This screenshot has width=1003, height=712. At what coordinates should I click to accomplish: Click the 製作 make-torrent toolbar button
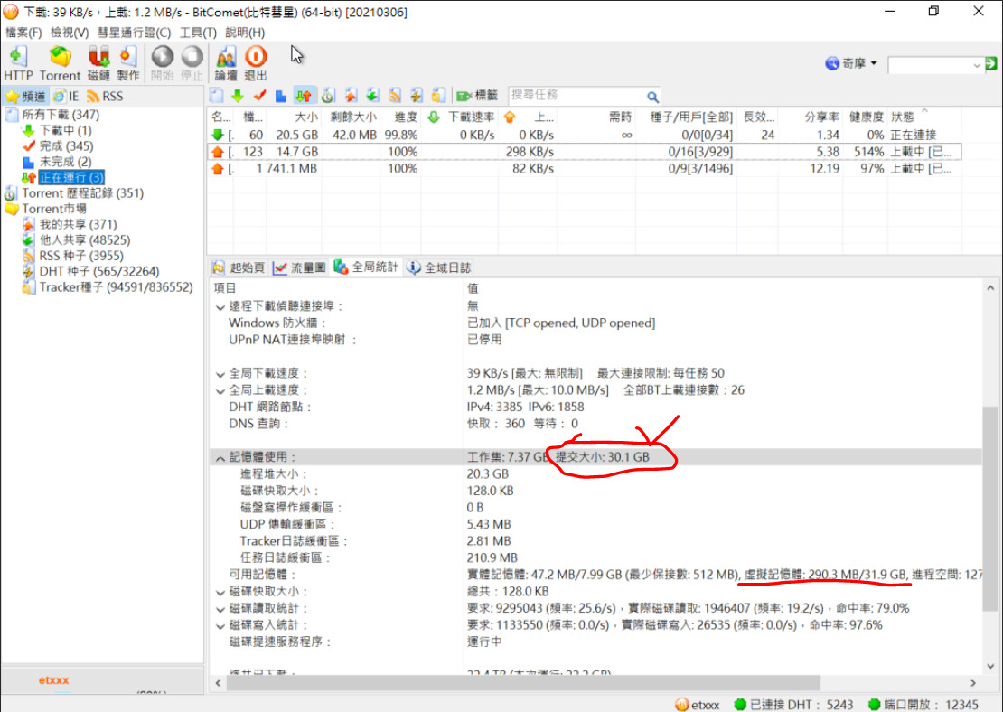click(x=128, y=63)
